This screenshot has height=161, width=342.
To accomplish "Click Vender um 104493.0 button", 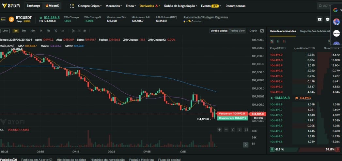I will [232, 114].
